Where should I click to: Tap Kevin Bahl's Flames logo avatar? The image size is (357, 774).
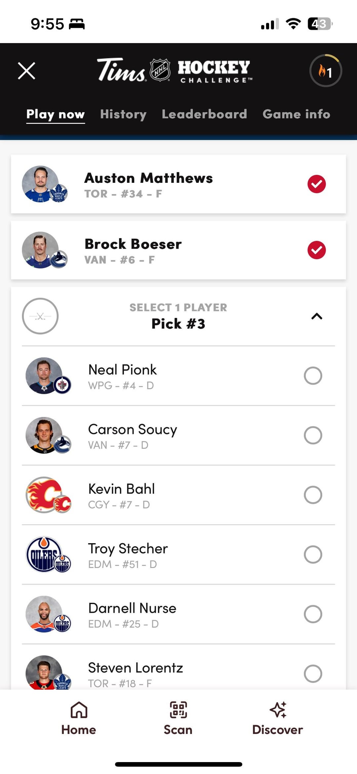click(x=45, y=495)
